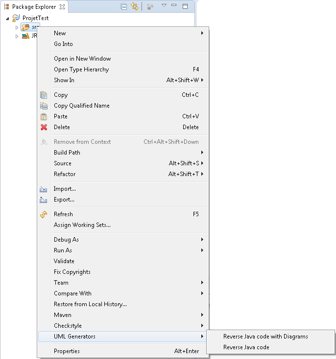
Task: Close the Package Explorer tab
Action: [x=62, y=7]
